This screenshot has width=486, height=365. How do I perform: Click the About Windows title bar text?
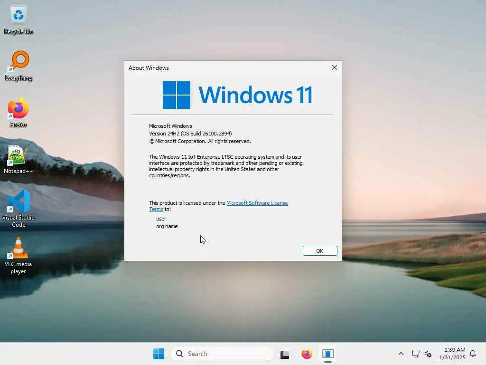[149, 67]
